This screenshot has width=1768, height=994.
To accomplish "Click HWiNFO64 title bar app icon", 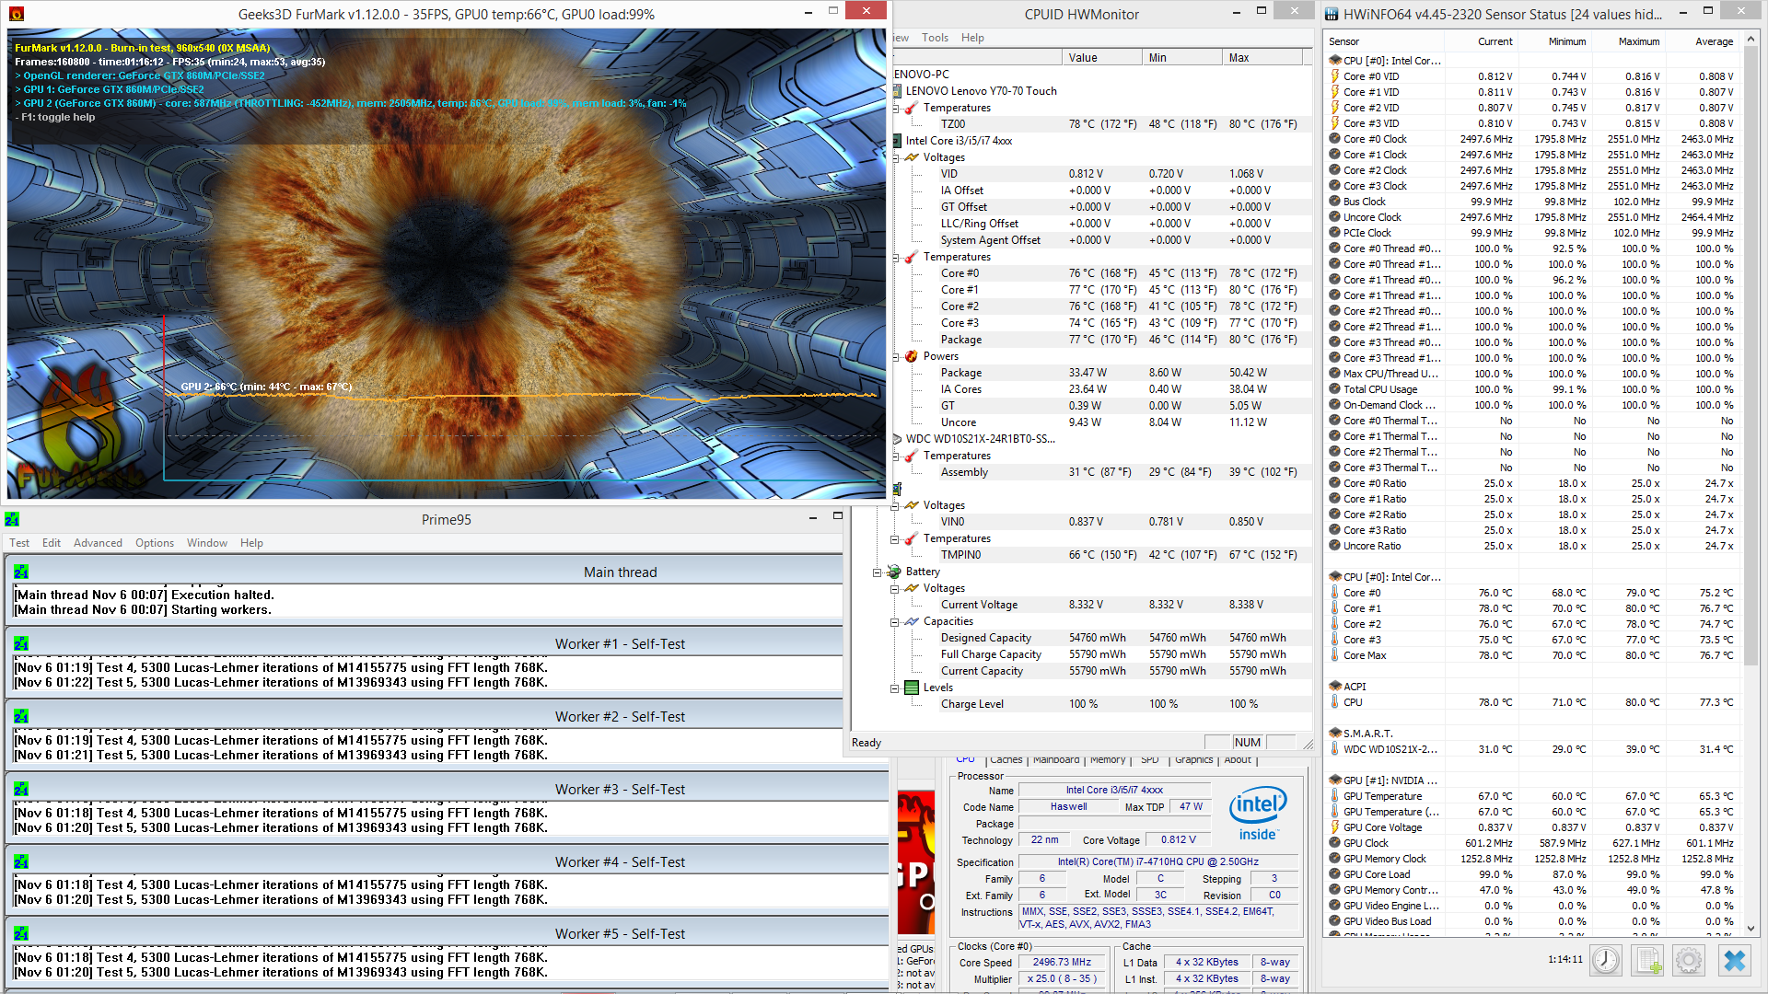I will point(1332,14).
